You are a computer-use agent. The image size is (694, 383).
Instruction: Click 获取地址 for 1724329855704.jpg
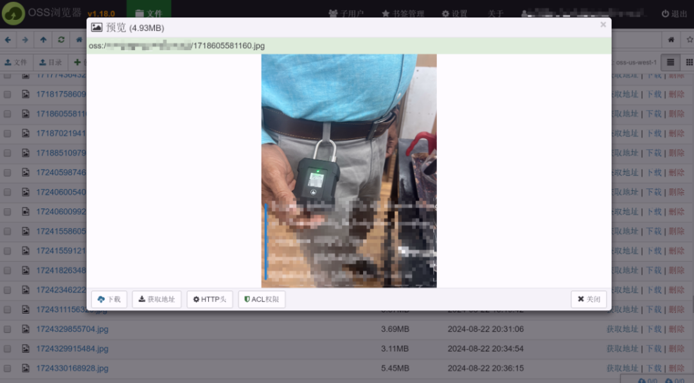coord(622,329)
